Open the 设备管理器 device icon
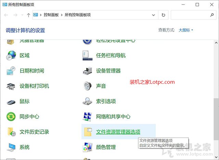Viewport: 219px width, 160px height. coord(88,70)
